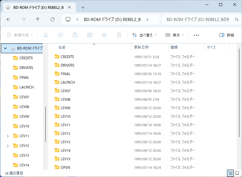Select LEV07 in the navigation tree

24,97
